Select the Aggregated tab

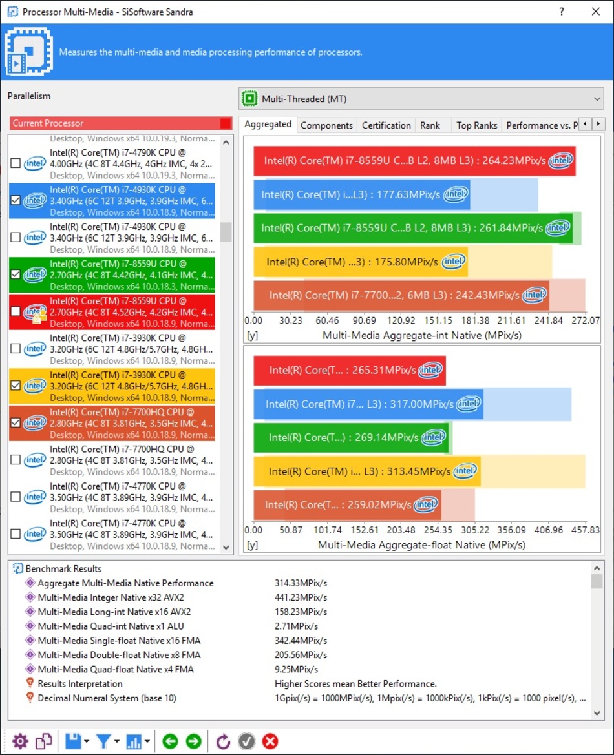click(x=268, y=124)
